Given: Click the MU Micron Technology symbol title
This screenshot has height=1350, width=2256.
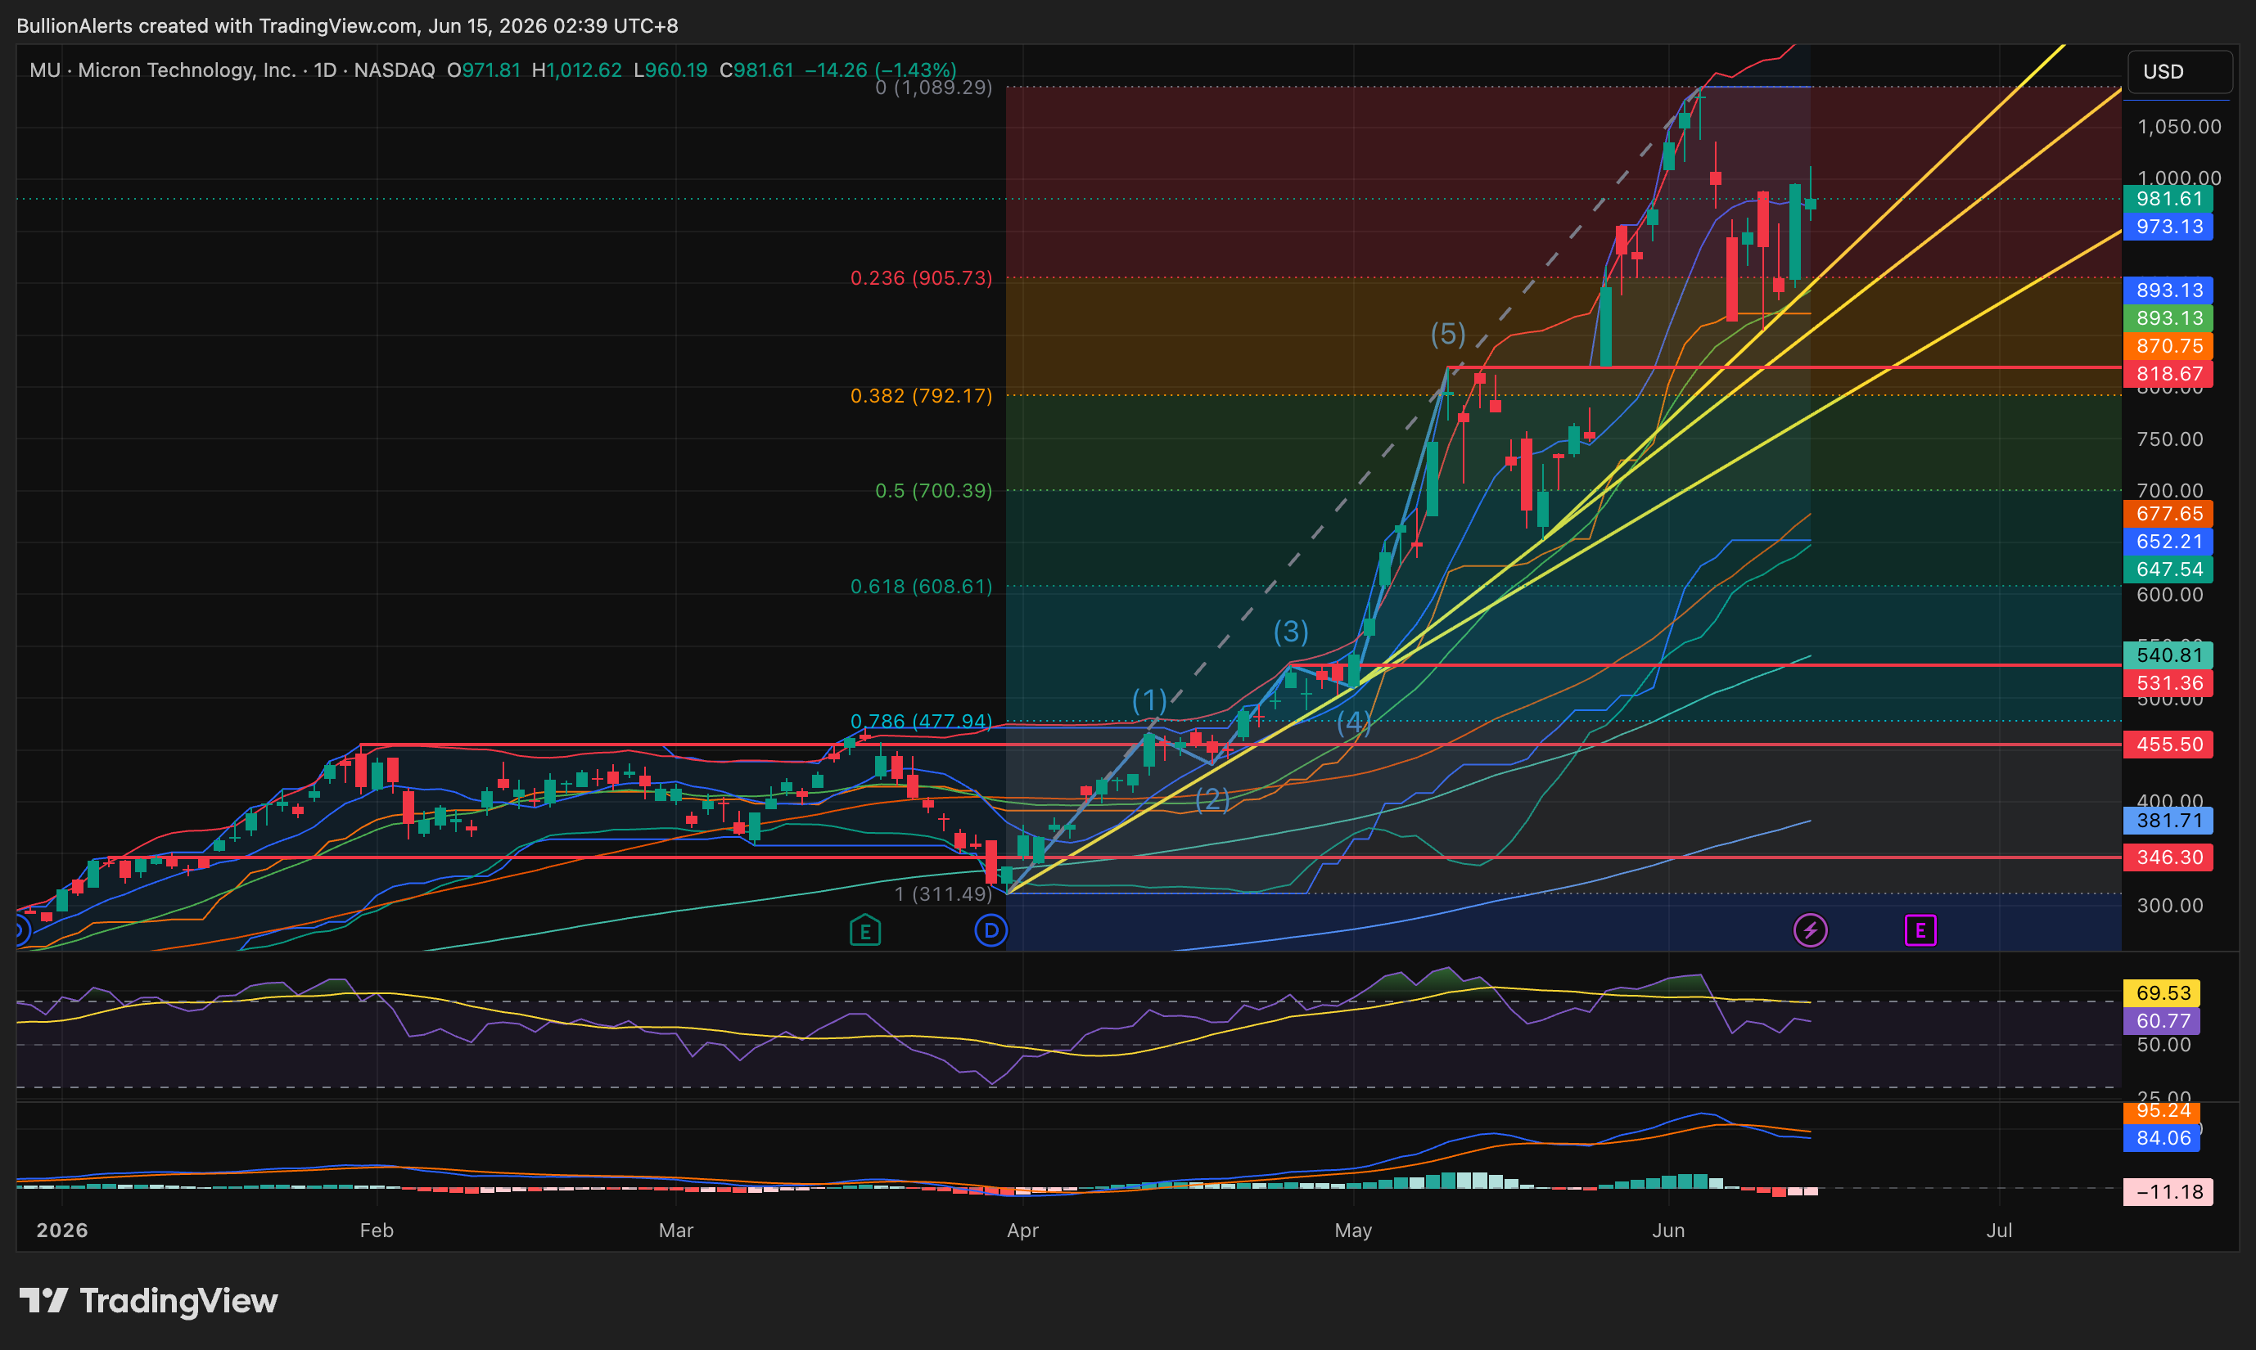Looking at the screenshot, I should pos(162,70).
